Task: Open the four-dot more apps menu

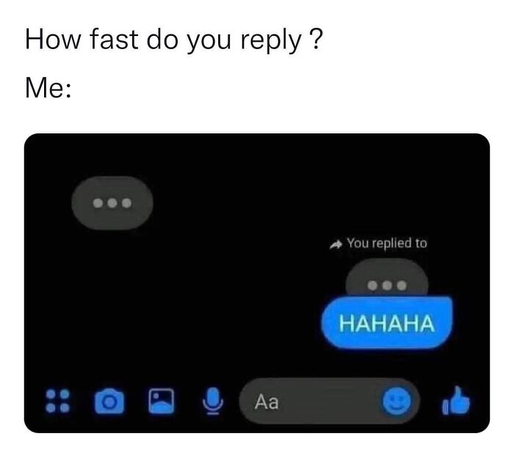Action: point(58,401)
